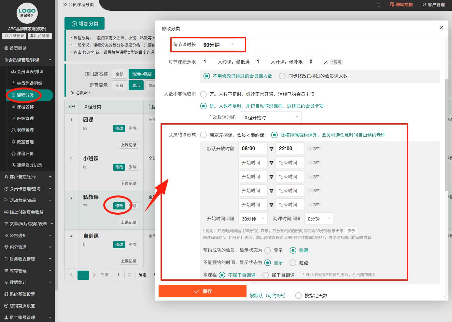Select 属于自训课 radio button
452x322 pixels.
[266, 275]
